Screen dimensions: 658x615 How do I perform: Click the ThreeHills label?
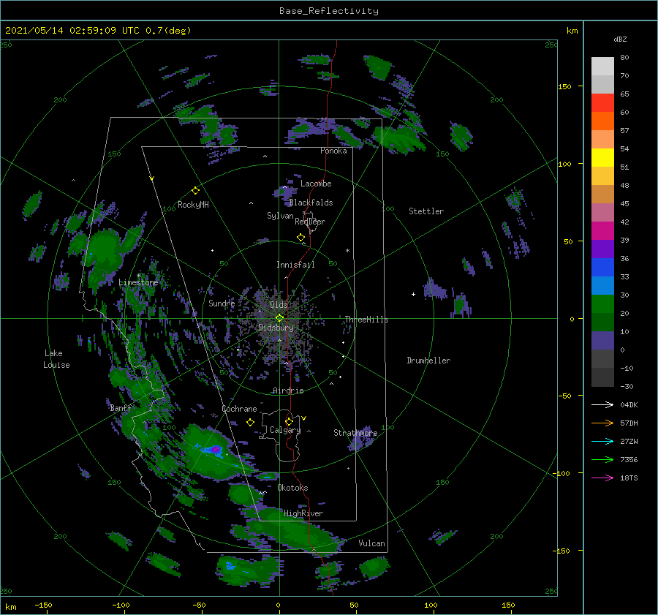click(366, 320)
